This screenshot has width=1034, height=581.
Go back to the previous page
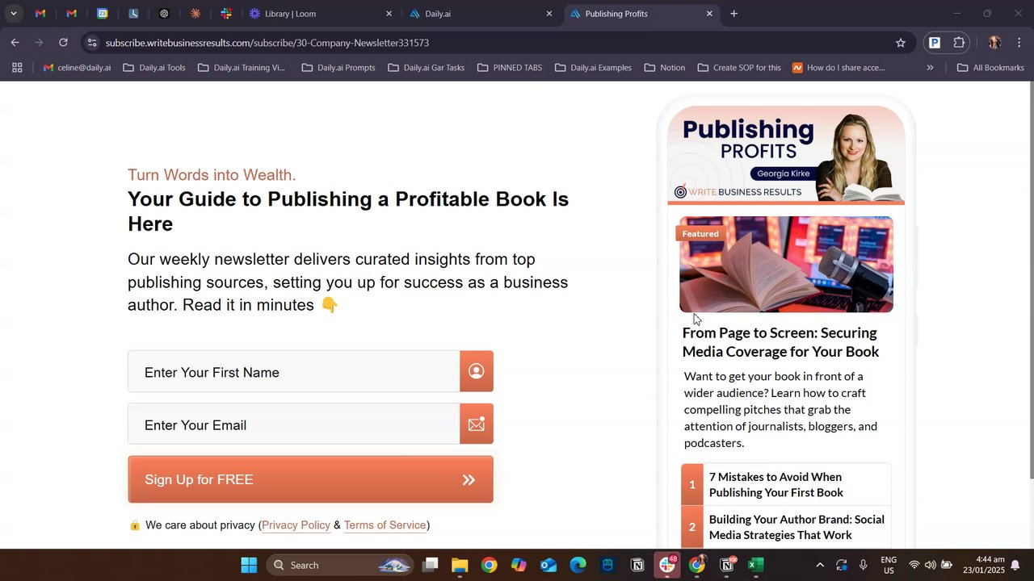pos(15,43)
